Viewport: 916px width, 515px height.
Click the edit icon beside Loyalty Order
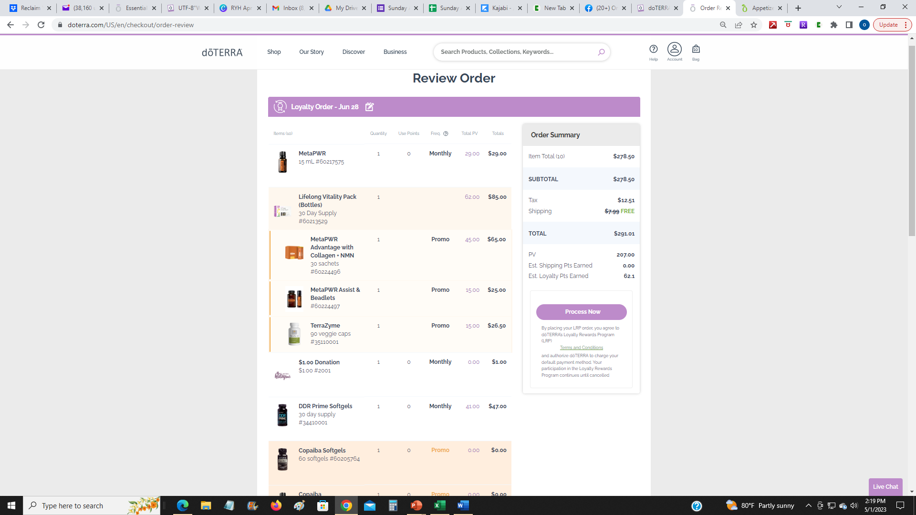tap(369, 107)
